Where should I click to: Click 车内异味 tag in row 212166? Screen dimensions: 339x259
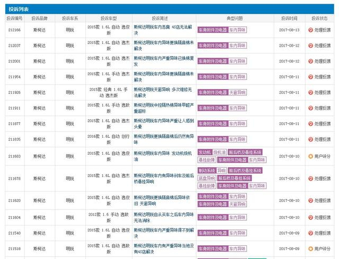coord(237,30)
